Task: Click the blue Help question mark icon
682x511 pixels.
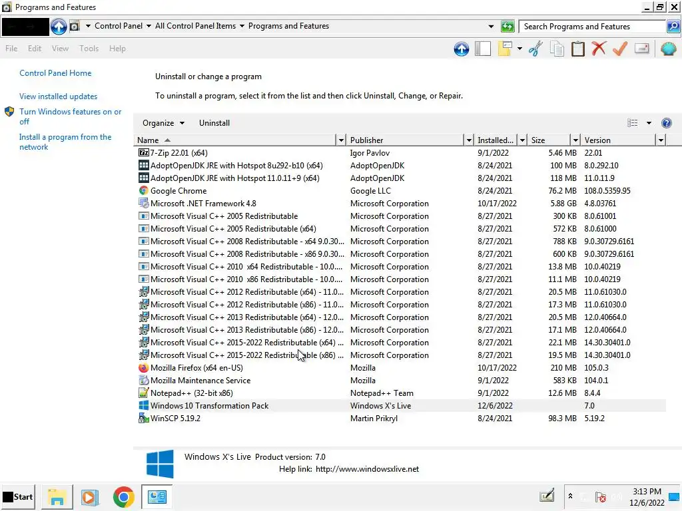Action: click(x=666, y=123)
